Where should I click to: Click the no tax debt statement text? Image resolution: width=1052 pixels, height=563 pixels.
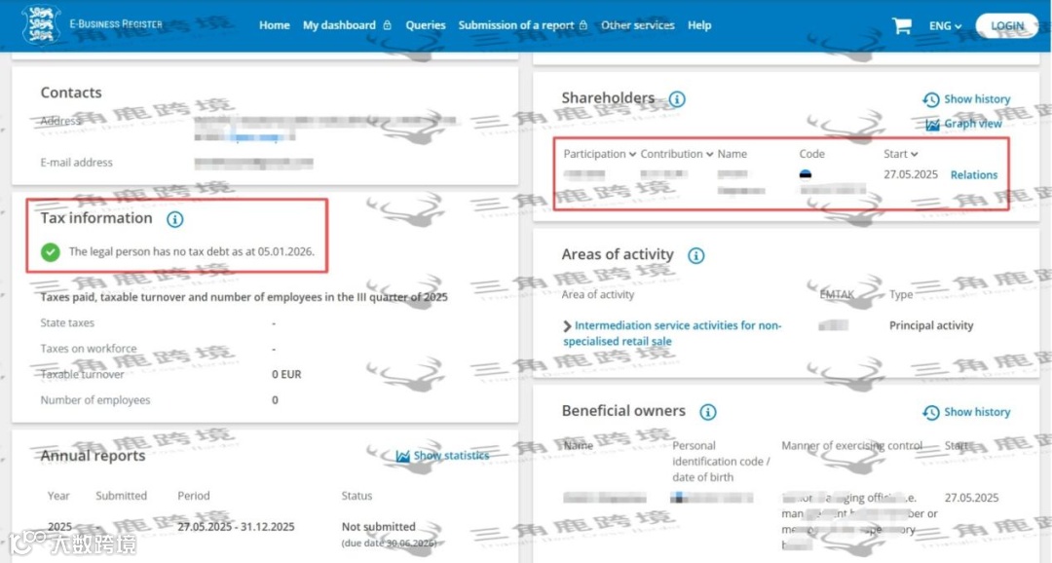(x=191, y=251)
